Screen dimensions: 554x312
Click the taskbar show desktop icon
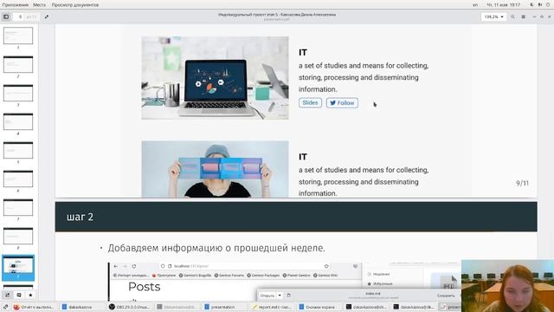(x=6, y=307)
